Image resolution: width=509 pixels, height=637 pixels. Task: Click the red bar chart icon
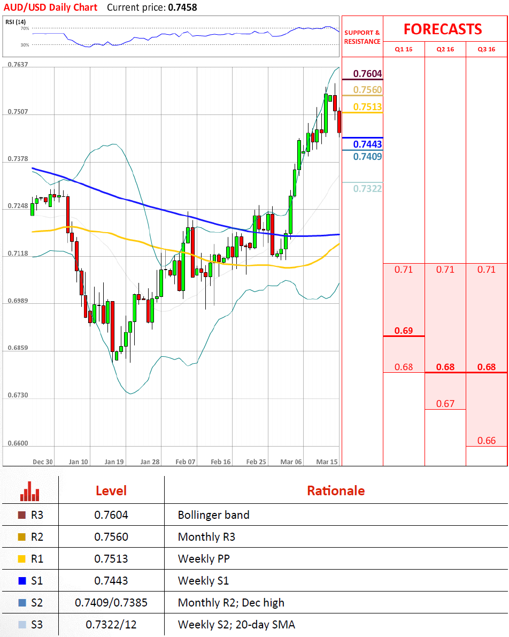pyautogui.click(x=29, y=491)
